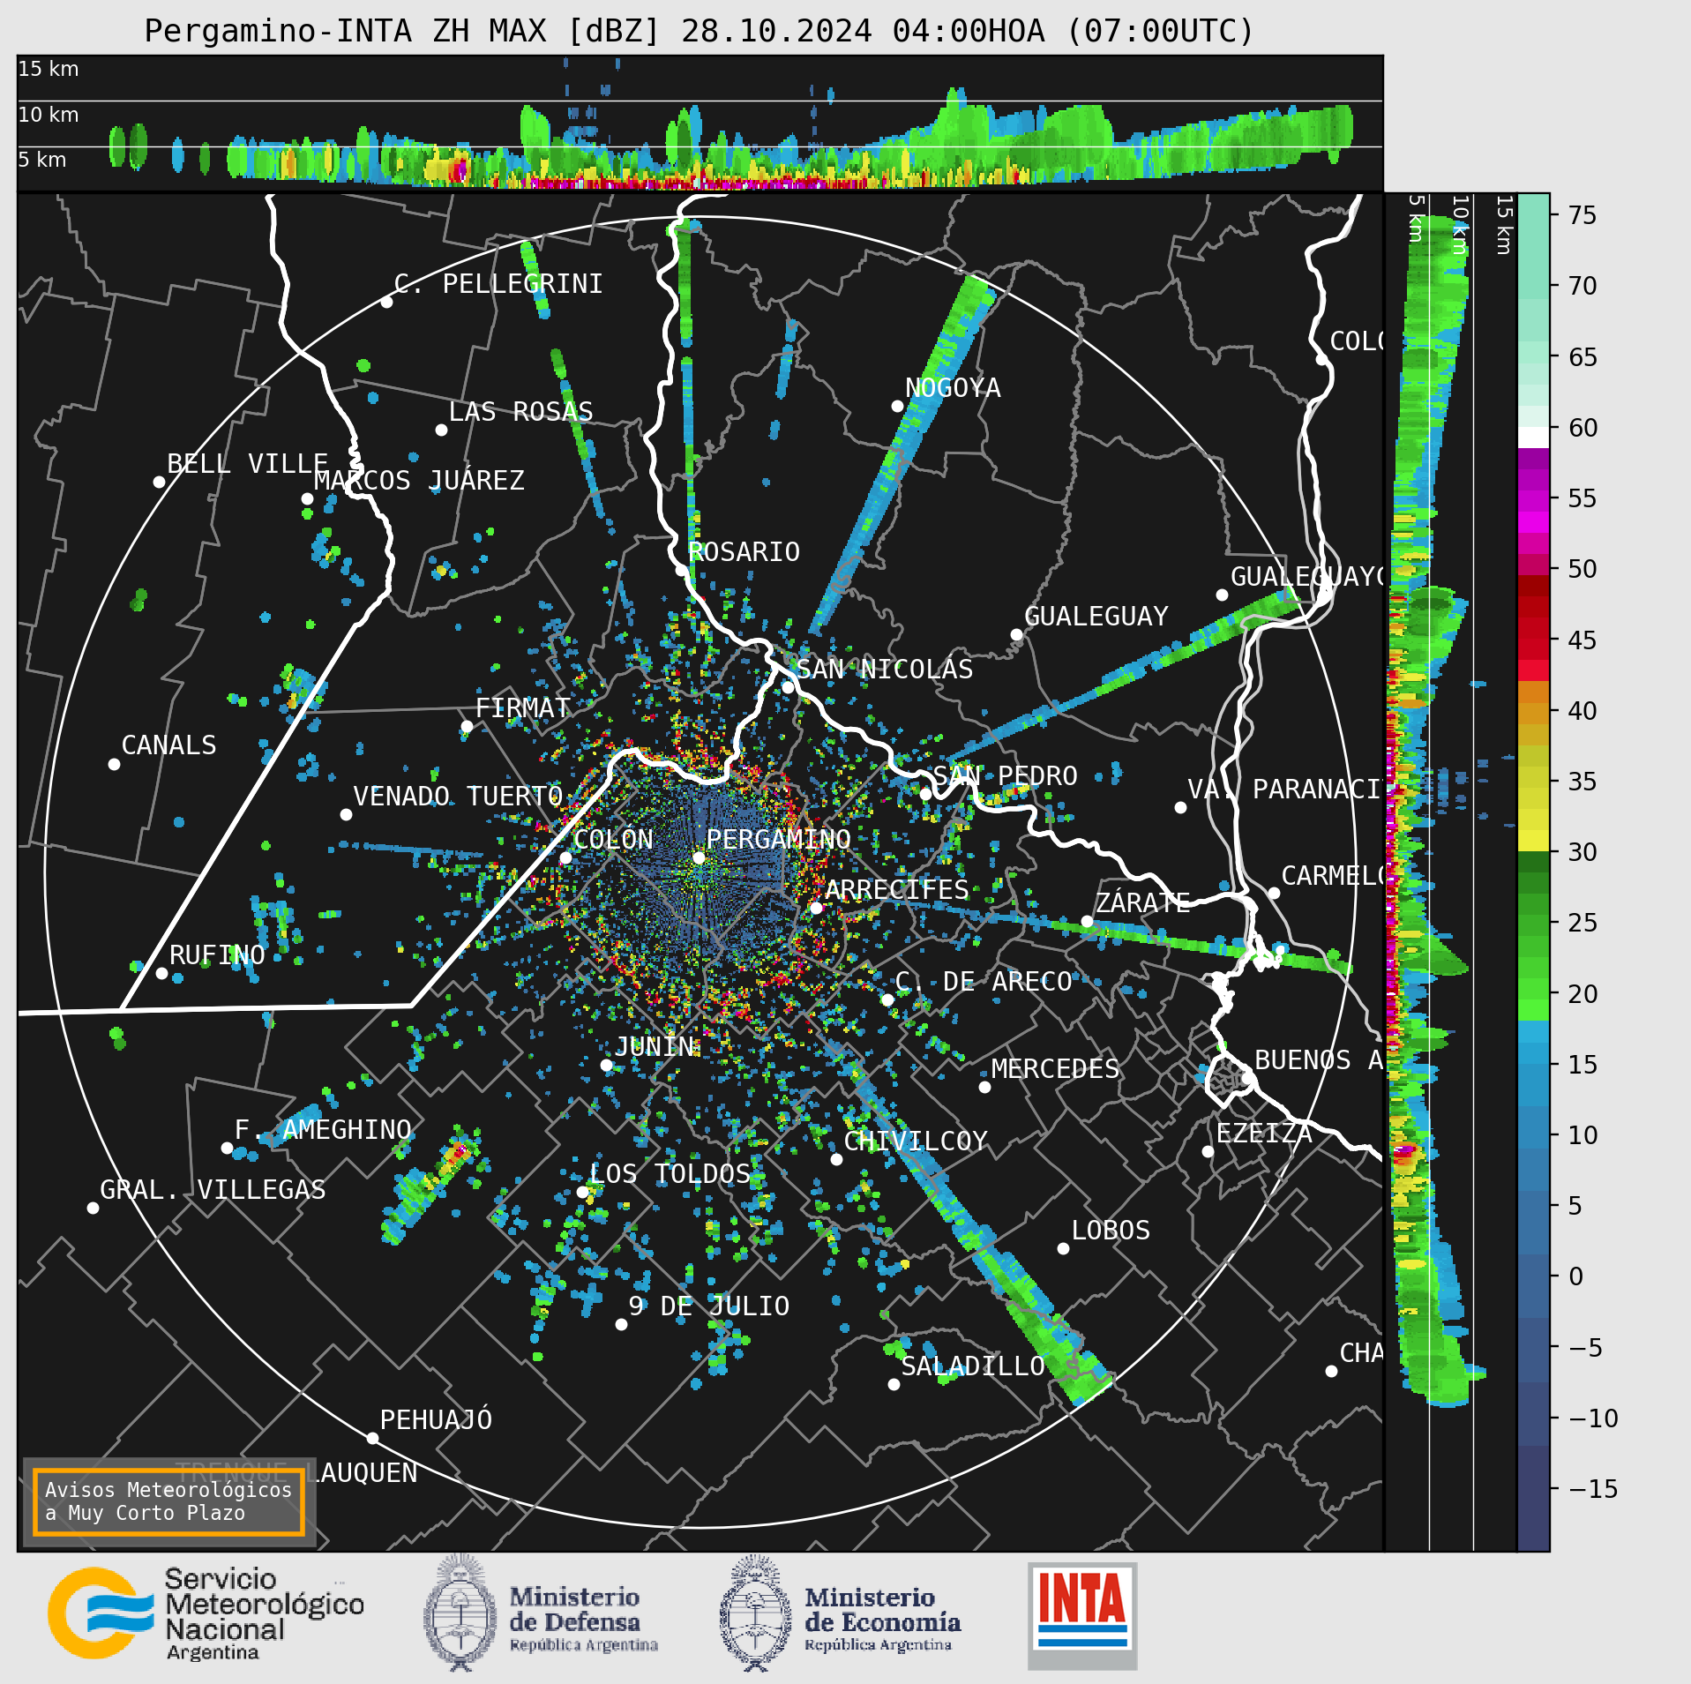Click the 15 km label in the top profile
This screenshot has height=1684, width=1691.
click(x=49, y=69)
